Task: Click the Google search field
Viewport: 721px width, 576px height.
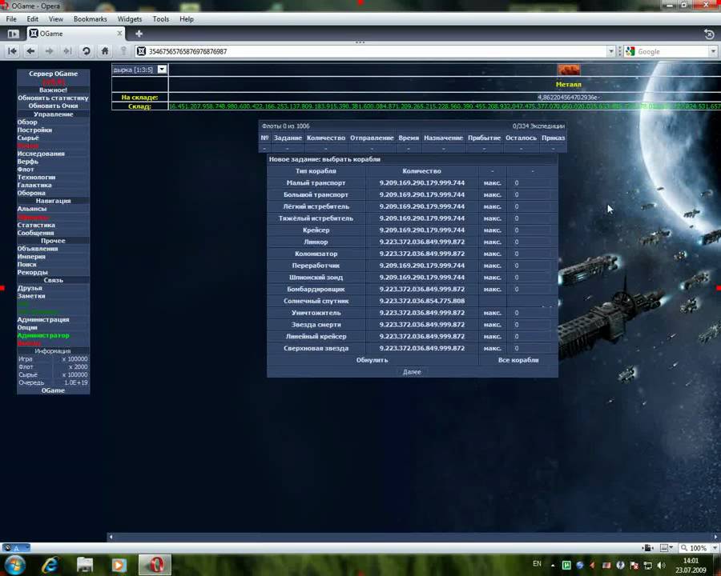Action: pos(672,51)
